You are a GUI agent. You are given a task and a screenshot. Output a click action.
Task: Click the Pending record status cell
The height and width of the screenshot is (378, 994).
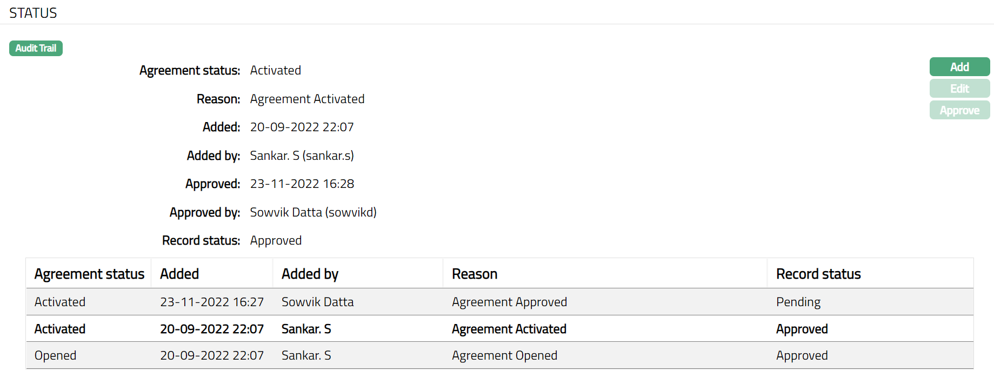point(798,302)
